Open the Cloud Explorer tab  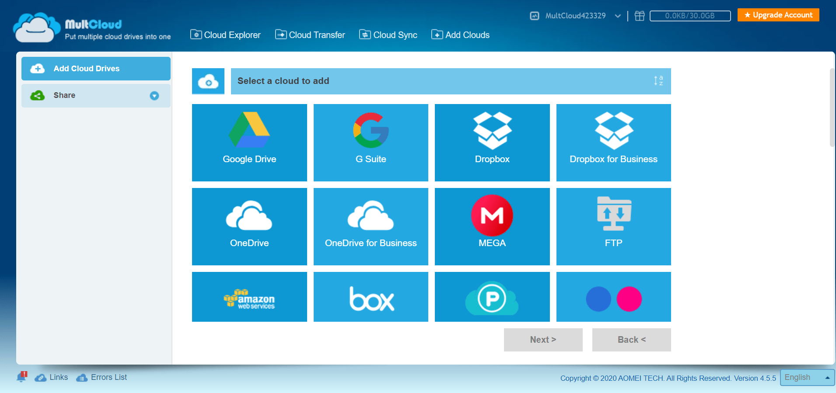pos(225,35)
